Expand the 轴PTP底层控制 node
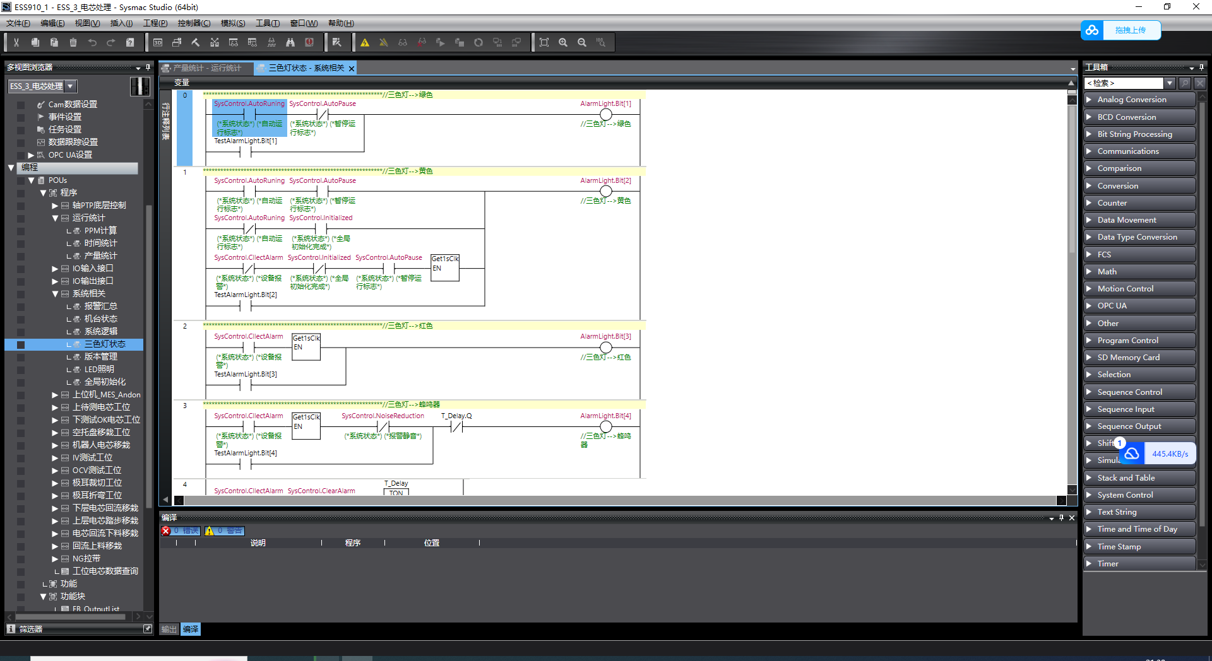 55,206
